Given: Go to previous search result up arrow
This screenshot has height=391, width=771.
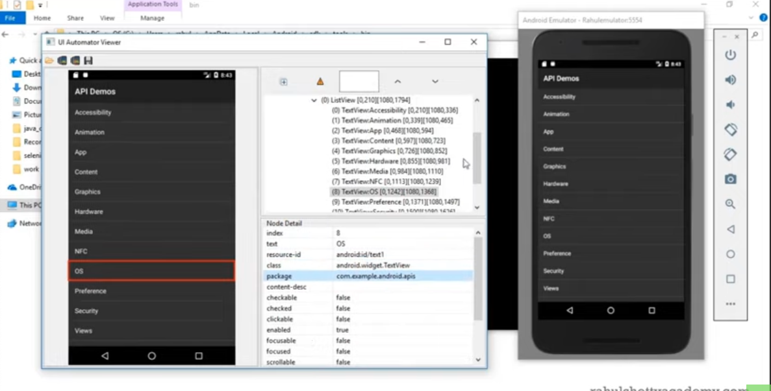Looking at the screenshot, I should coord(398,82).
